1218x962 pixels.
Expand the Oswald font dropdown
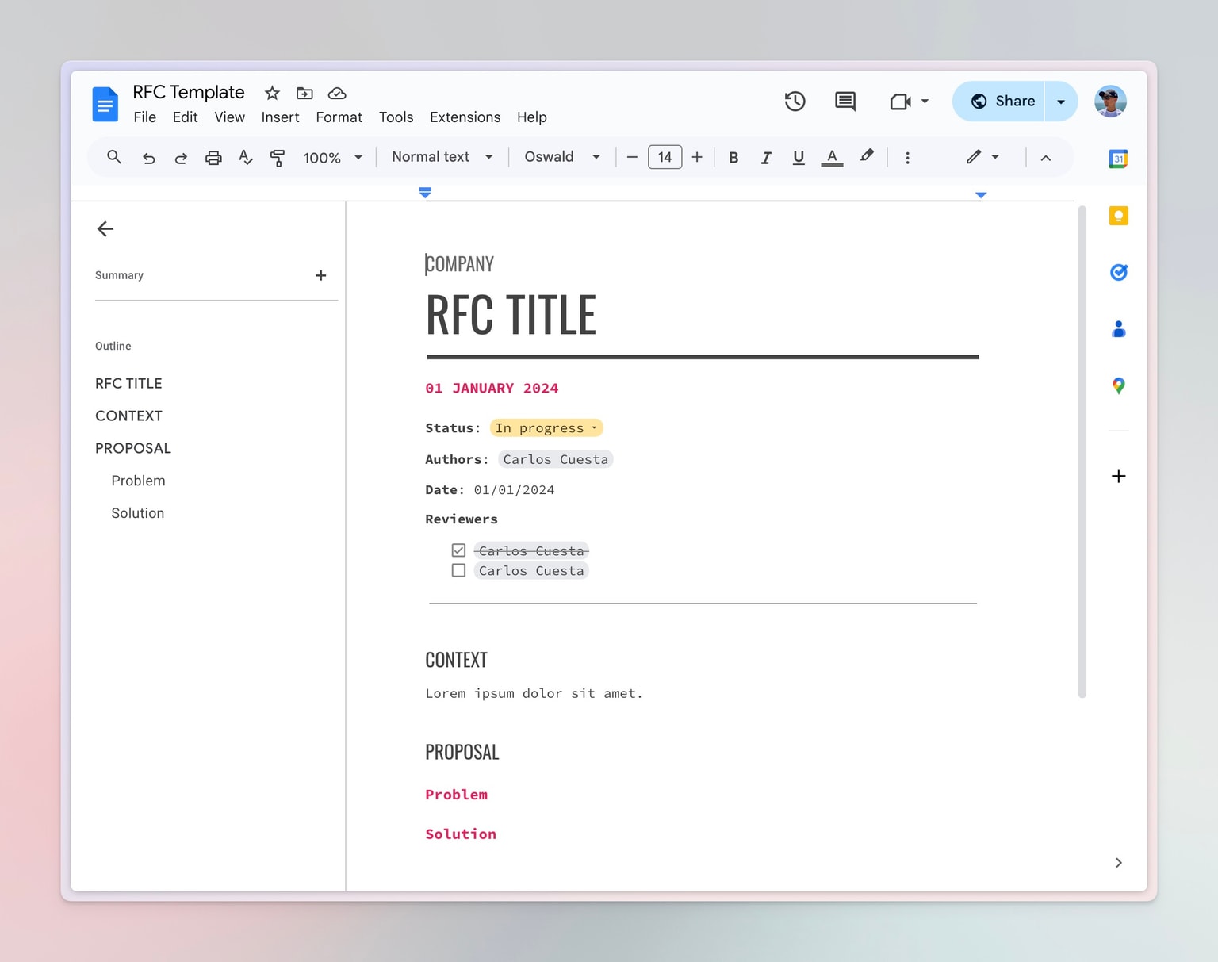pyautogui.click(x=561, y=157)
